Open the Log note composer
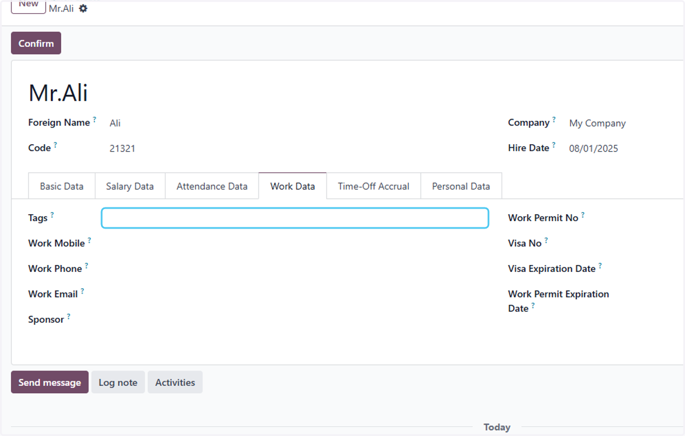 click(x=118, y=382)
